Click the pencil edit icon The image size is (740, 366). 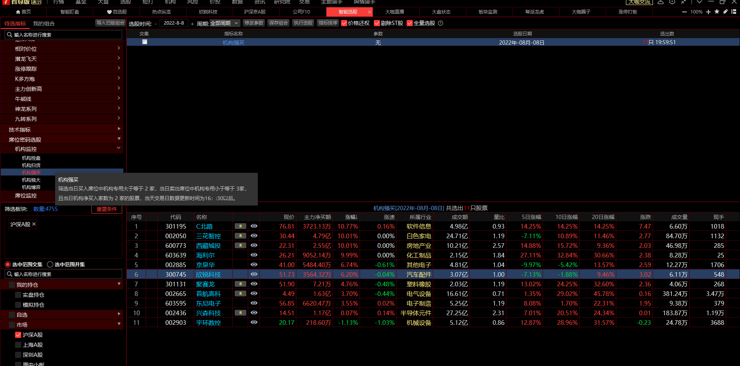tap(725, 12)
